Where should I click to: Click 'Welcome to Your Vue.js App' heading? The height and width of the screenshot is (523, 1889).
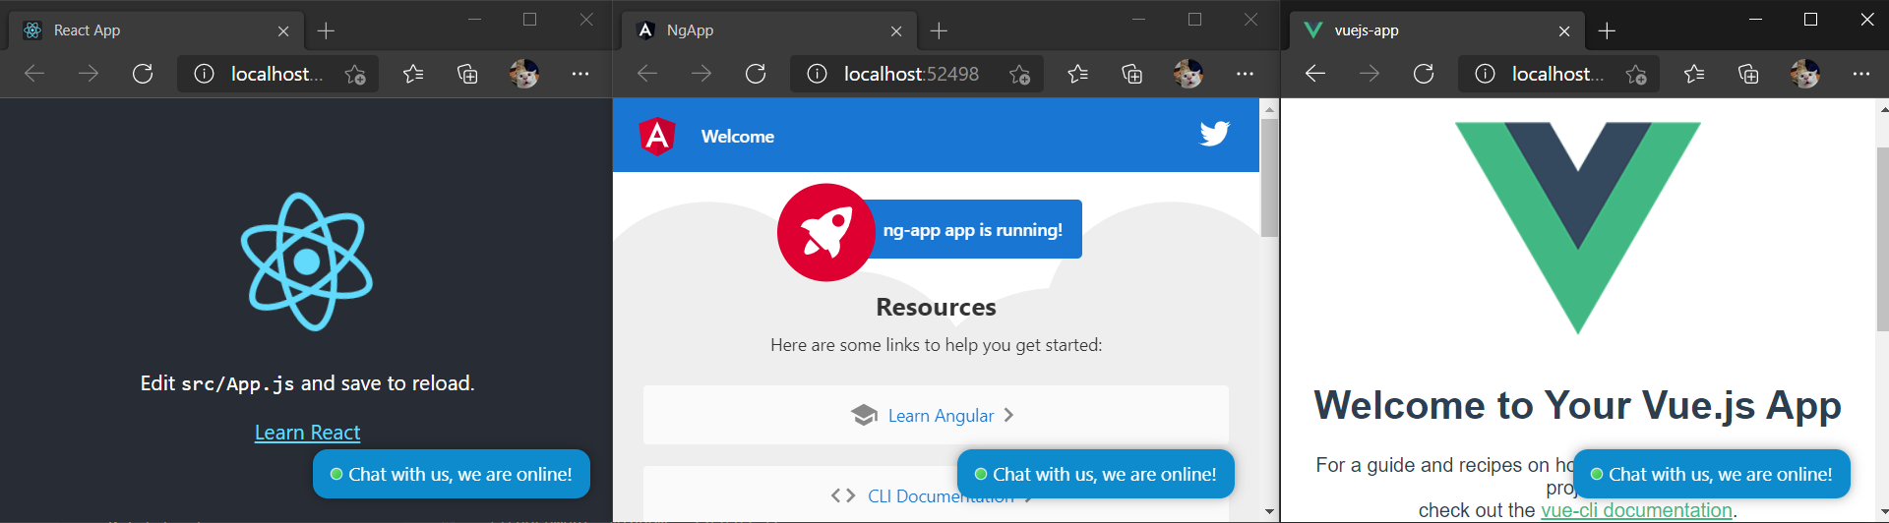click(1578, 405)
